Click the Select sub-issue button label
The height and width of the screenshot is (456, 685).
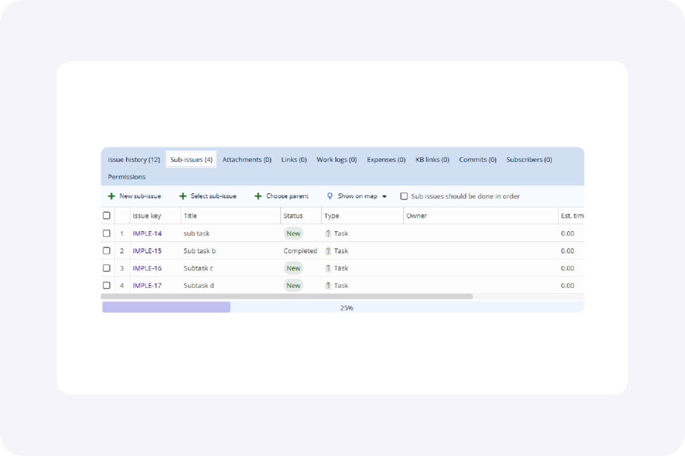coord(213,196)
